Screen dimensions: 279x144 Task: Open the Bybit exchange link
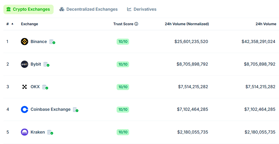point(36,64)
